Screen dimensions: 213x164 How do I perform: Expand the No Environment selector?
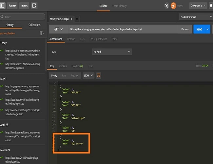(x=196, y=17)
